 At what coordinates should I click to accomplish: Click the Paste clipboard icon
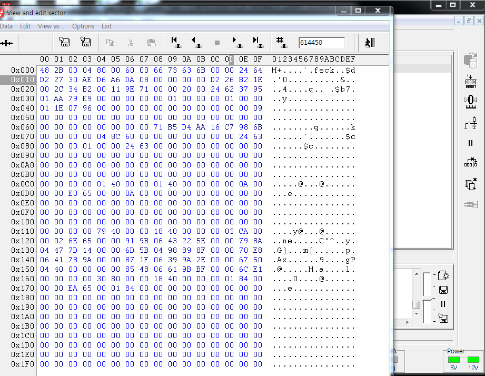tap(151, 42)
